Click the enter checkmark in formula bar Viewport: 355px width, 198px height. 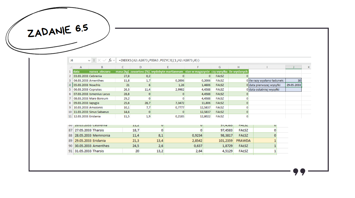point(104,60)
